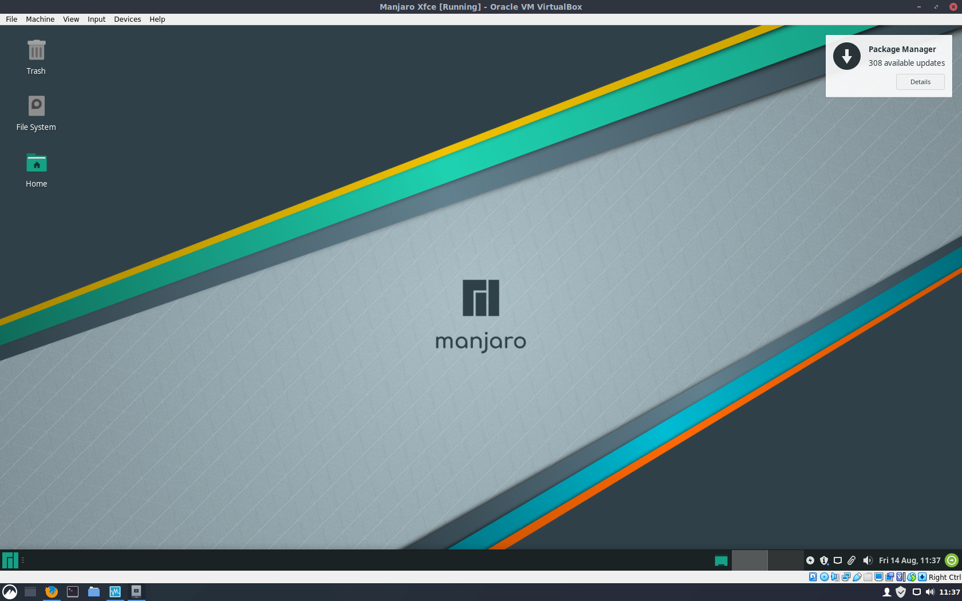Open the Devices menu

pos(128,19)
